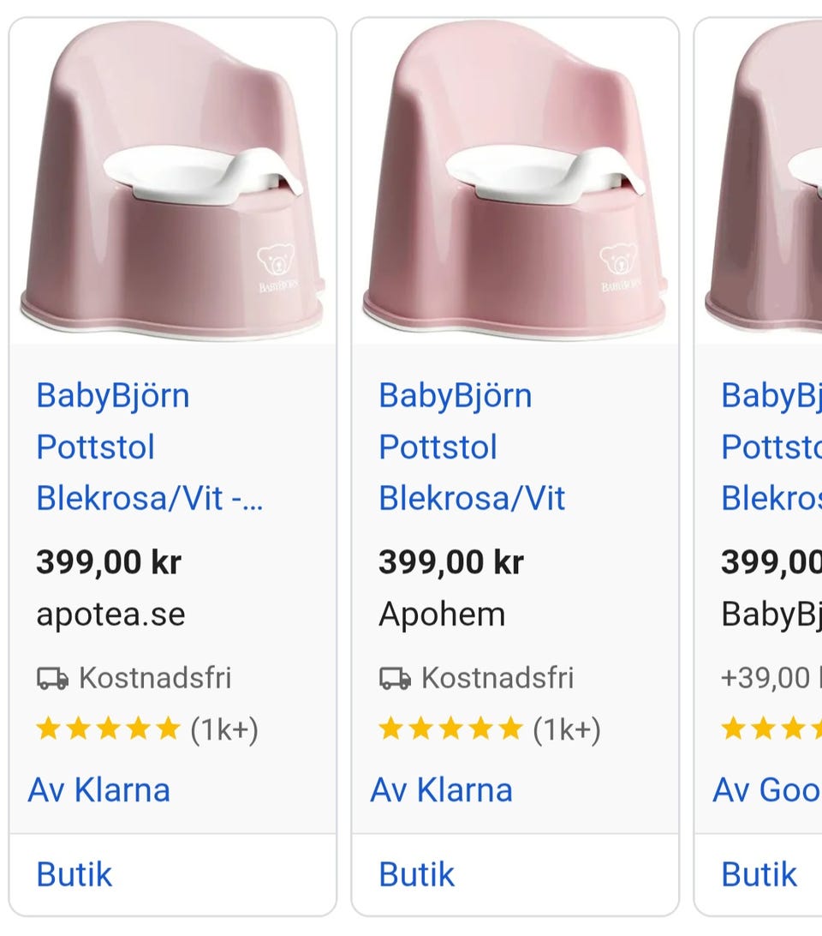Viewport: 822px width, 936px height.
Task: Open the Apohem potty chair product image
Action: coord(515,180)
